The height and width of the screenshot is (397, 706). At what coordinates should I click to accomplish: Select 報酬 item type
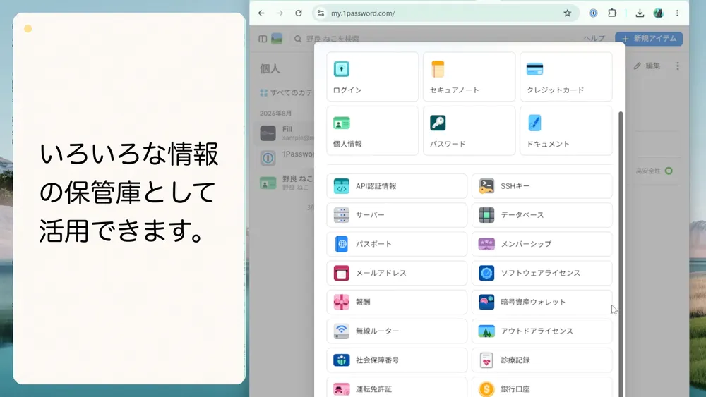point(397,302)
